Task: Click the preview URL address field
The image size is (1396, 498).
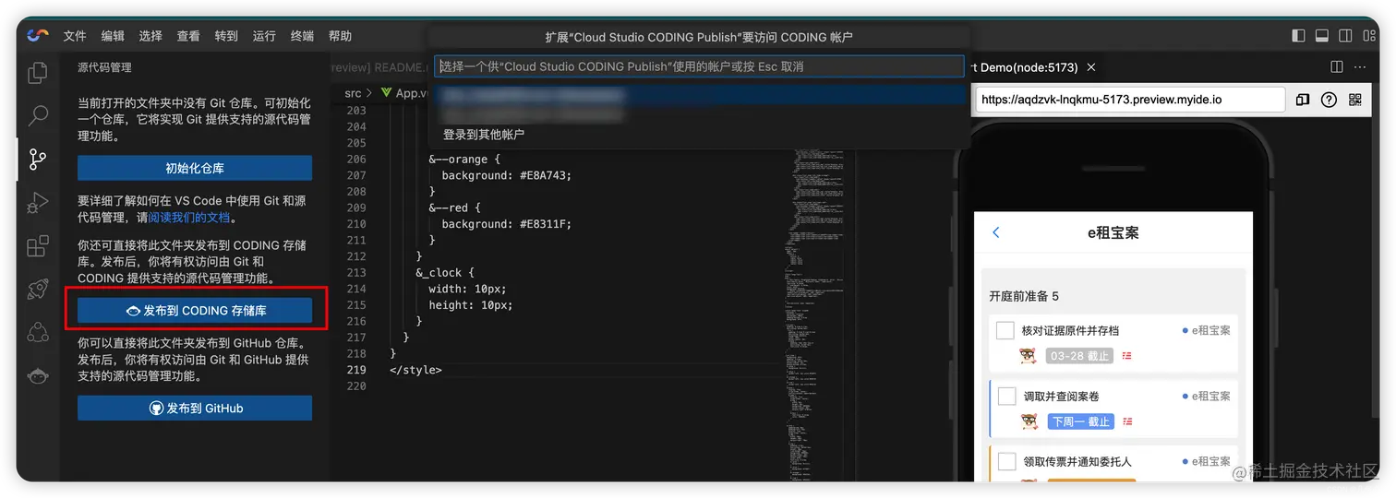Action: tap(1130, 100)
